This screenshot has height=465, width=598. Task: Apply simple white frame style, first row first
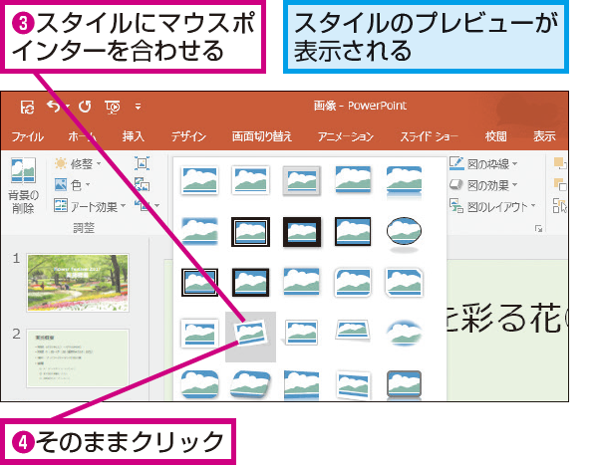coord(199,180)
